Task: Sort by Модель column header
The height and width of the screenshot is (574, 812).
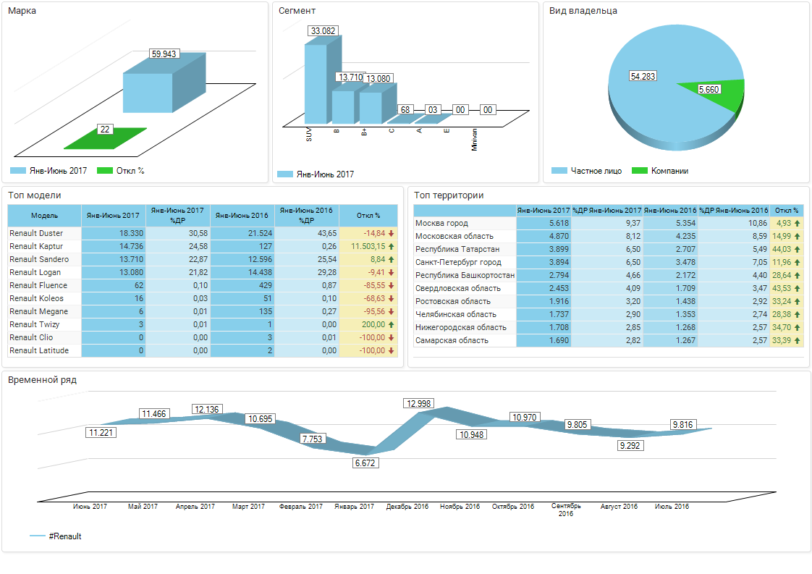Action: click(x=45, y=216)
